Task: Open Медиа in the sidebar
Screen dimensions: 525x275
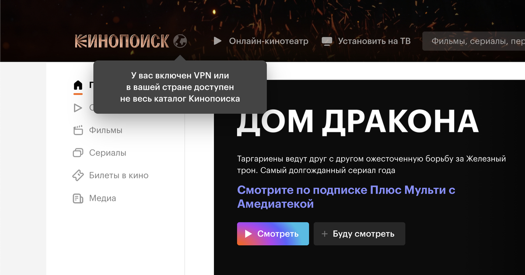Action: [x=103, y=198]
